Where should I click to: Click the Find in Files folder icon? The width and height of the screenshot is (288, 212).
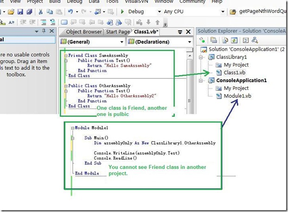pos(233,12)
